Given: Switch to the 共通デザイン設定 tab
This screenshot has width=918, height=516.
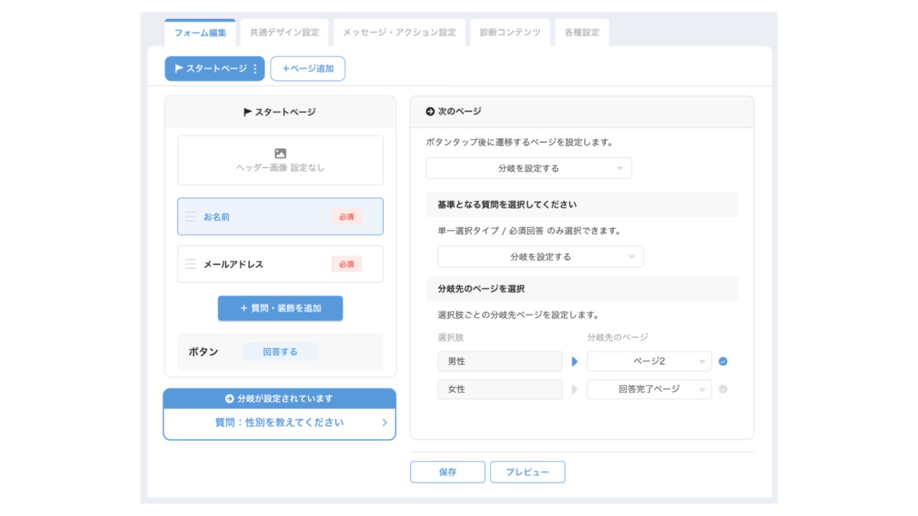Looking at the screenshot, I should point(284,32).
